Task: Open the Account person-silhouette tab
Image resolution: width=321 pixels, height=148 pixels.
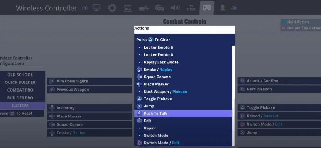Action: [222, 8]
